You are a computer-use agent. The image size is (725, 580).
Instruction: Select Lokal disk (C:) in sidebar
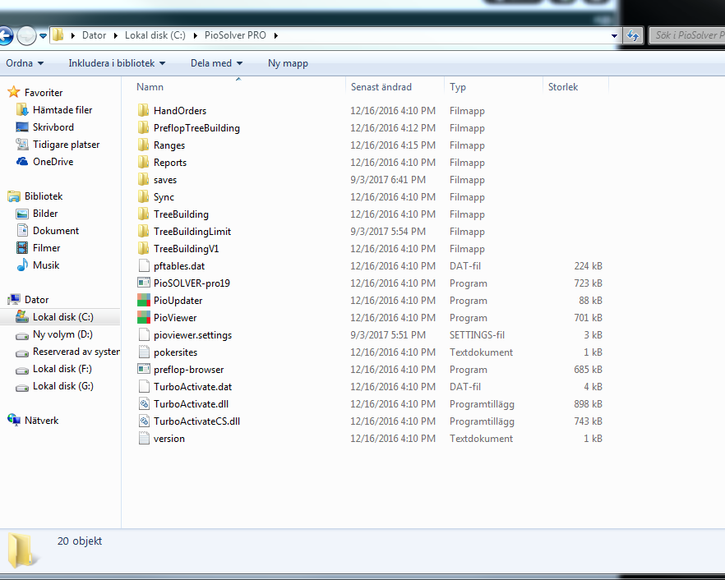pos(62,316)
